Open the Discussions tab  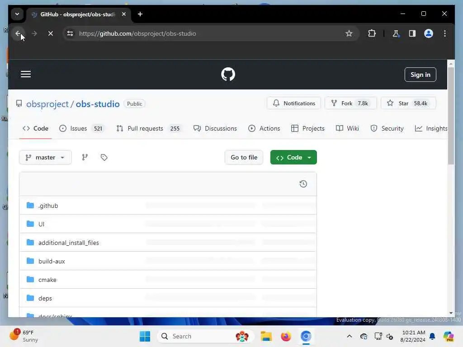click(x=215, y=128)
